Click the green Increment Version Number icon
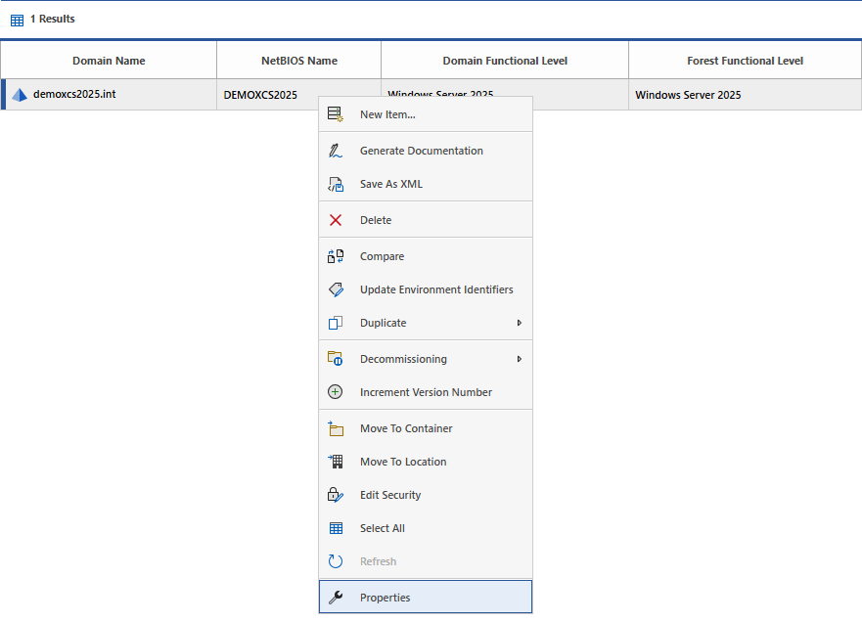Image resolution: width=862 pixels, height=622 pixels. (336, 392)
